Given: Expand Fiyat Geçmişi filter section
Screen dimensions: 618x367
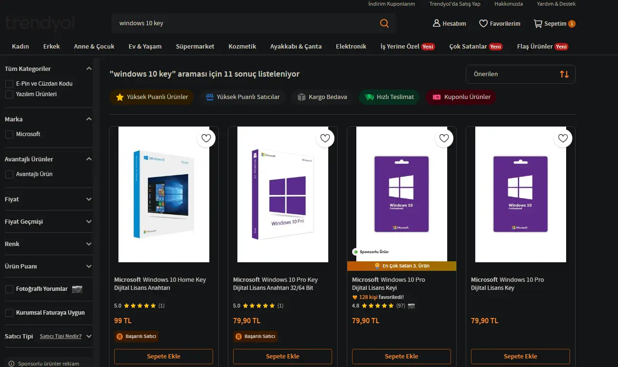Looking at the screenshot, I should tap(89, 221).
